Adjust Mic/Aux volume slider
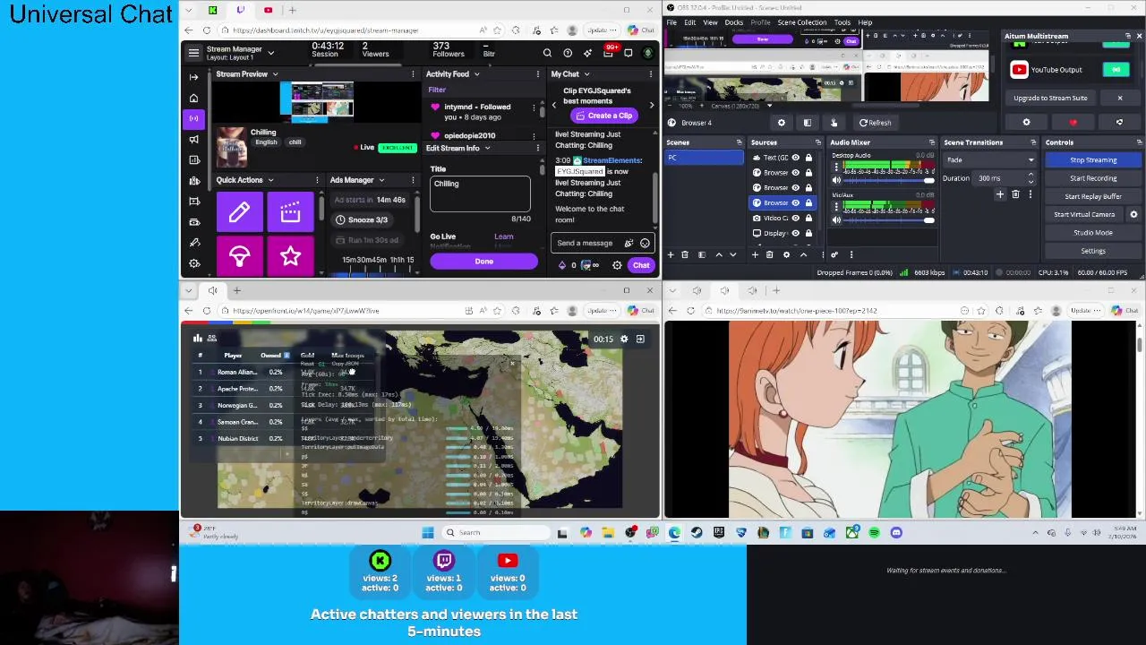 point(886,219)
